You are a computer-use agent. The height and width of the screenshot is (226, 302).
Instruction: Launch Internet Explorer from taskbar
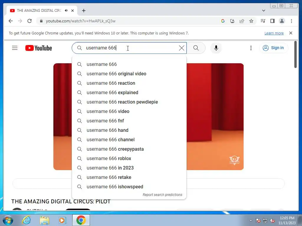tap(26, 220)
